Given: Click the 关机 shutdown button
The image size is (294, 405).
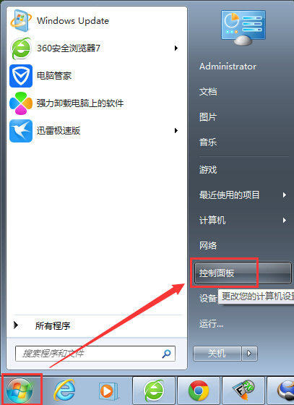Looking at the screenshot, I should coord(217,353).
